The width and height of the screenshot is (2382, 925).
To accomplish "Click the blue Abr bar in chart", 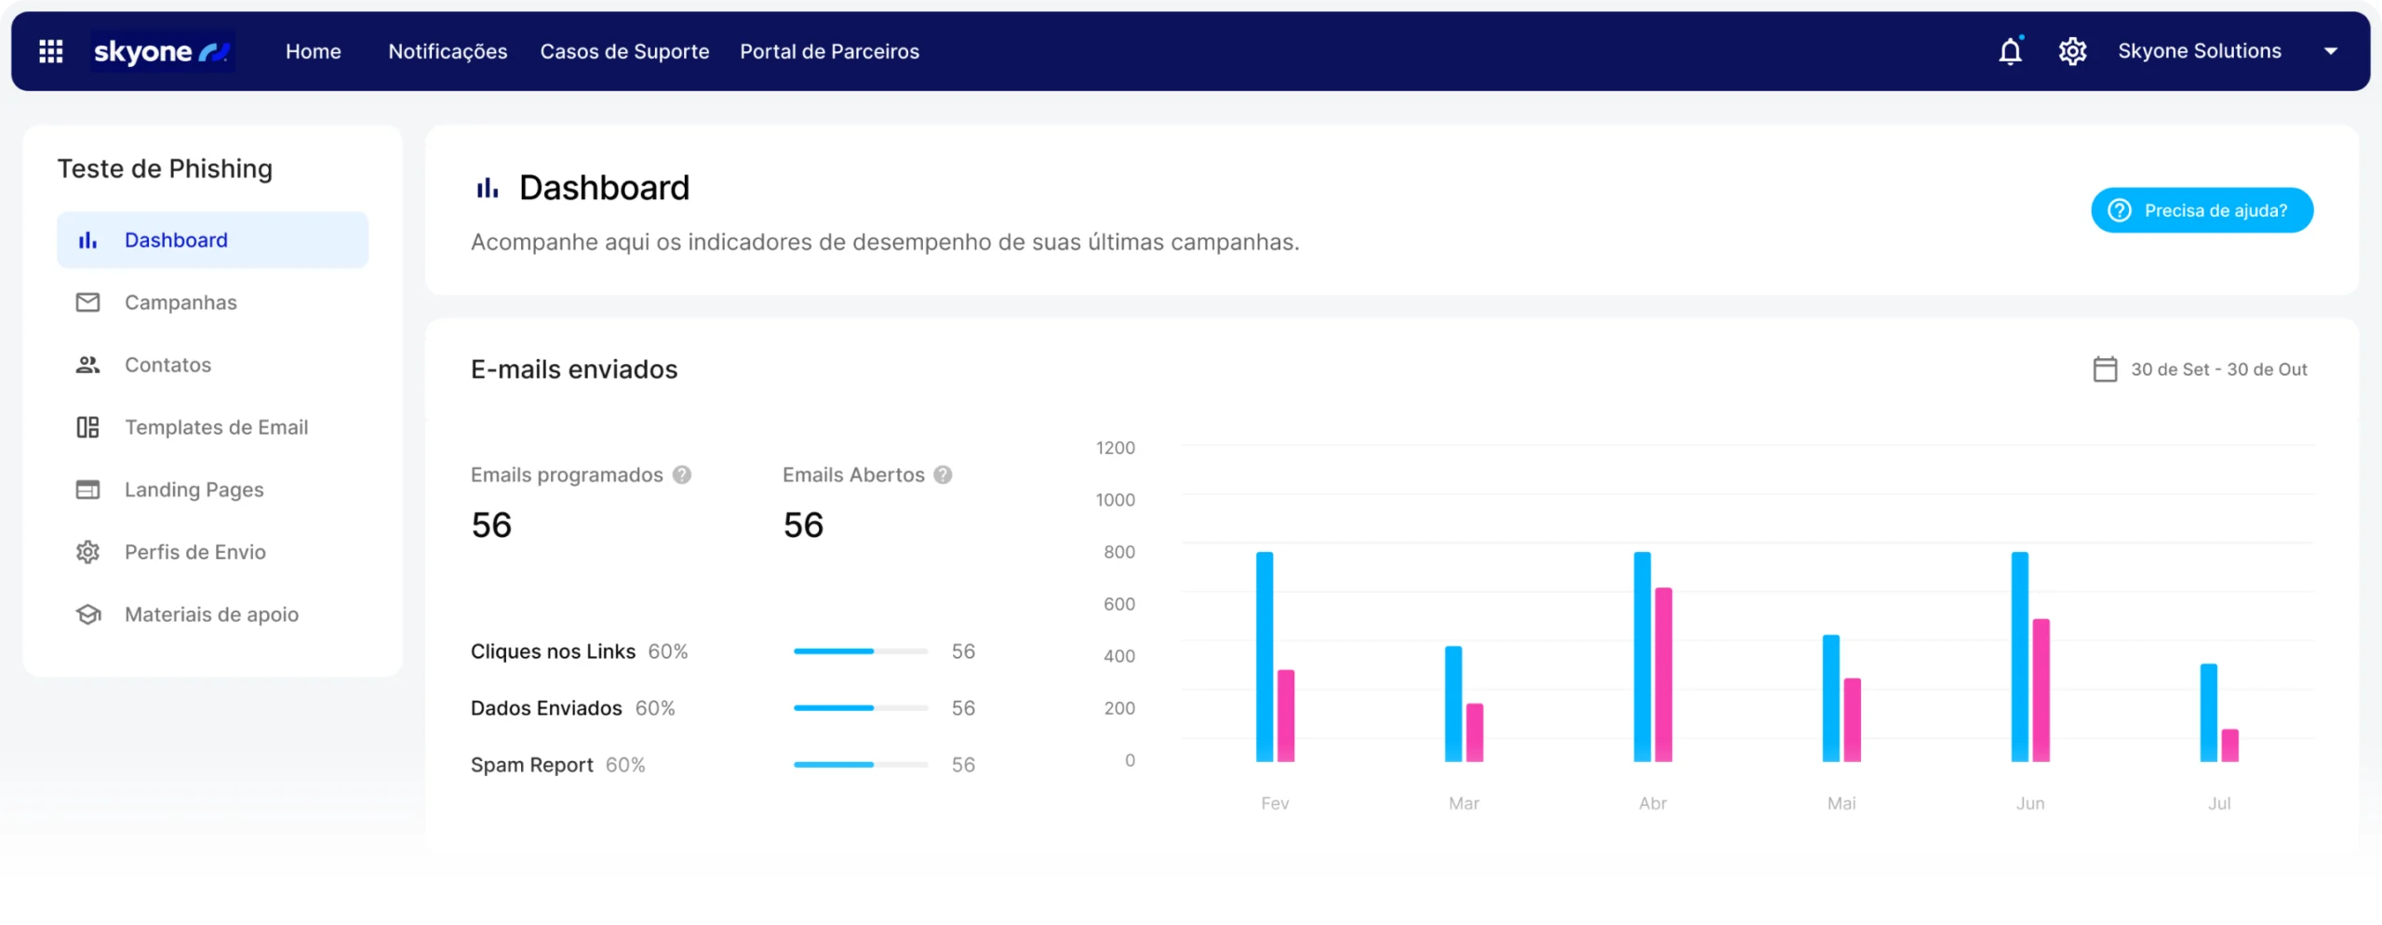I will pyautogui.click(x=1642, y=656).
